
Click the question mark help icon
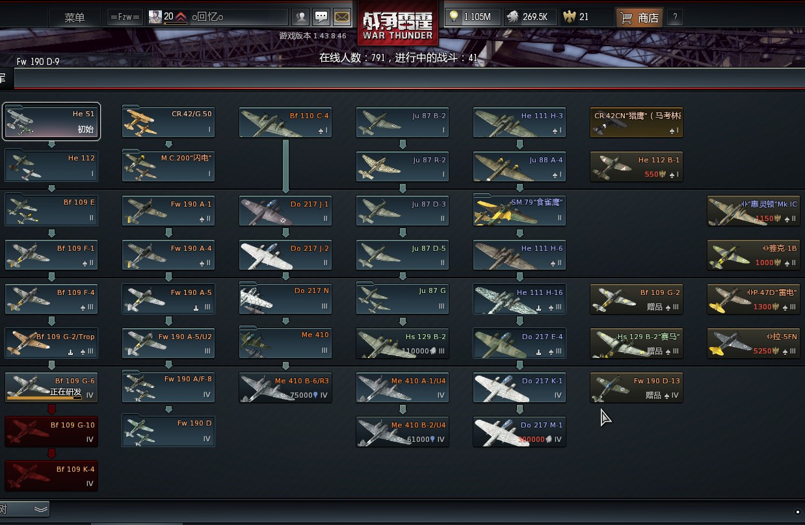(x=675, y=18)
